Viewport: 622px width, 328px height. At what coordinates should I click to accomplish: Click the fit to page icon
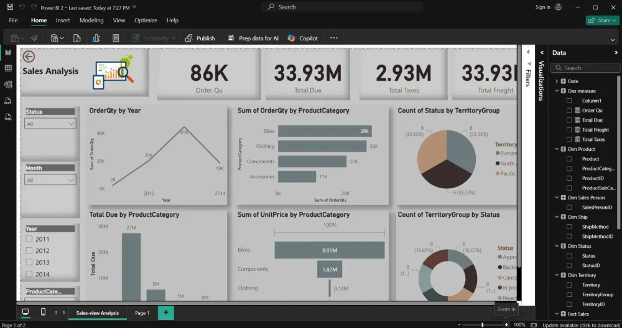coord(534,325)
